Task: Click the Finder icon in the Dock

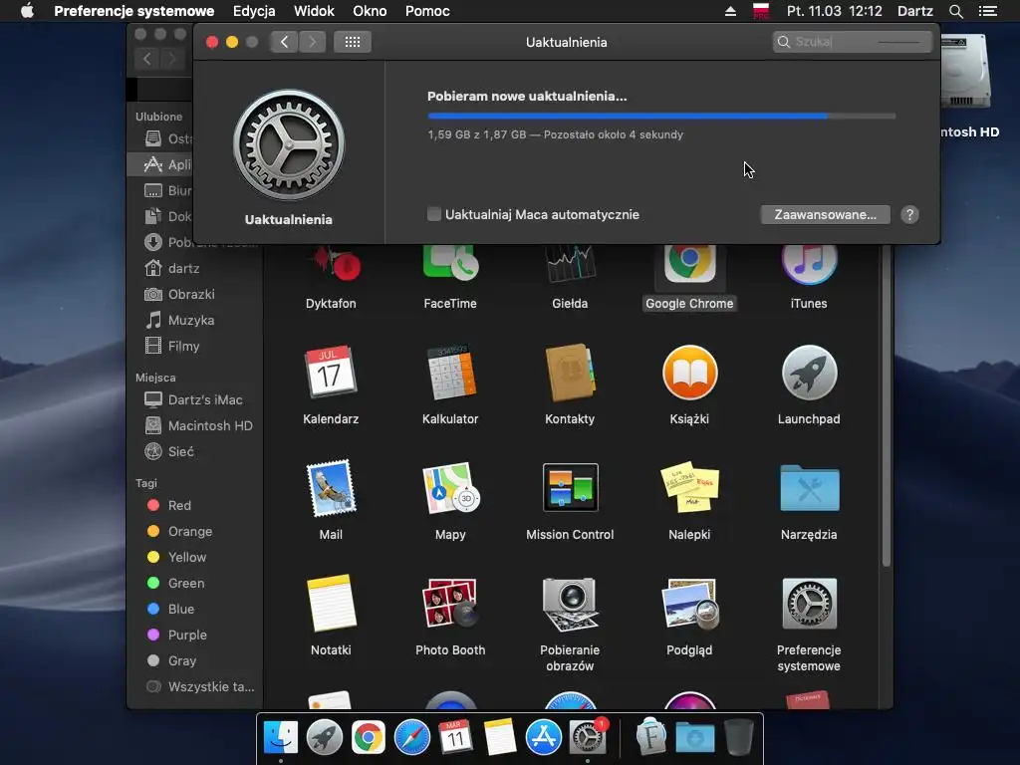Action: pos(281,737)
